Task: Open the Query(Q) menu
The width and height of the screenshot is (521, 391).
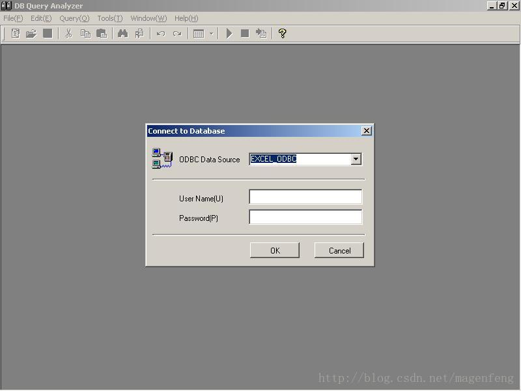Action: 74,18
